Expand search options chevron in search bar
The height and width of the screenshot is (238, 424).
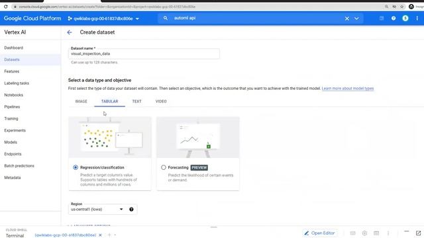click(356, 19)
